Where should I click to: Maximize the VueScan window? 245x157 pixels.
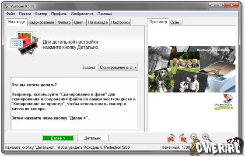click(220, 5)
